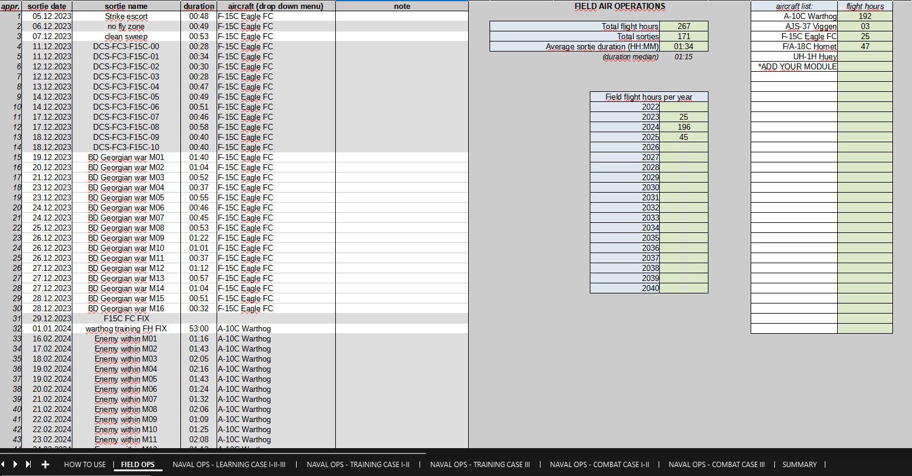The height and width of the screenshot is (476, 912).
Task: Open NAVAL OPS - TRAINING CASE I-II tab
Action: pyautogui.click(x=358, y=465)
